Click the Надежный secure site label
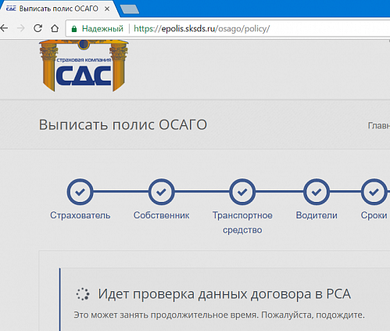 102,28
